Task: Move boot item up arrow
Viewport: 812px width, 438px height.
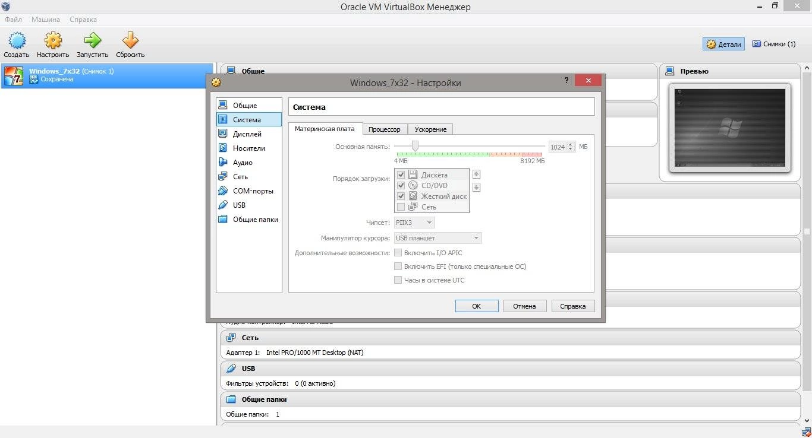Action: click(476, 174)
